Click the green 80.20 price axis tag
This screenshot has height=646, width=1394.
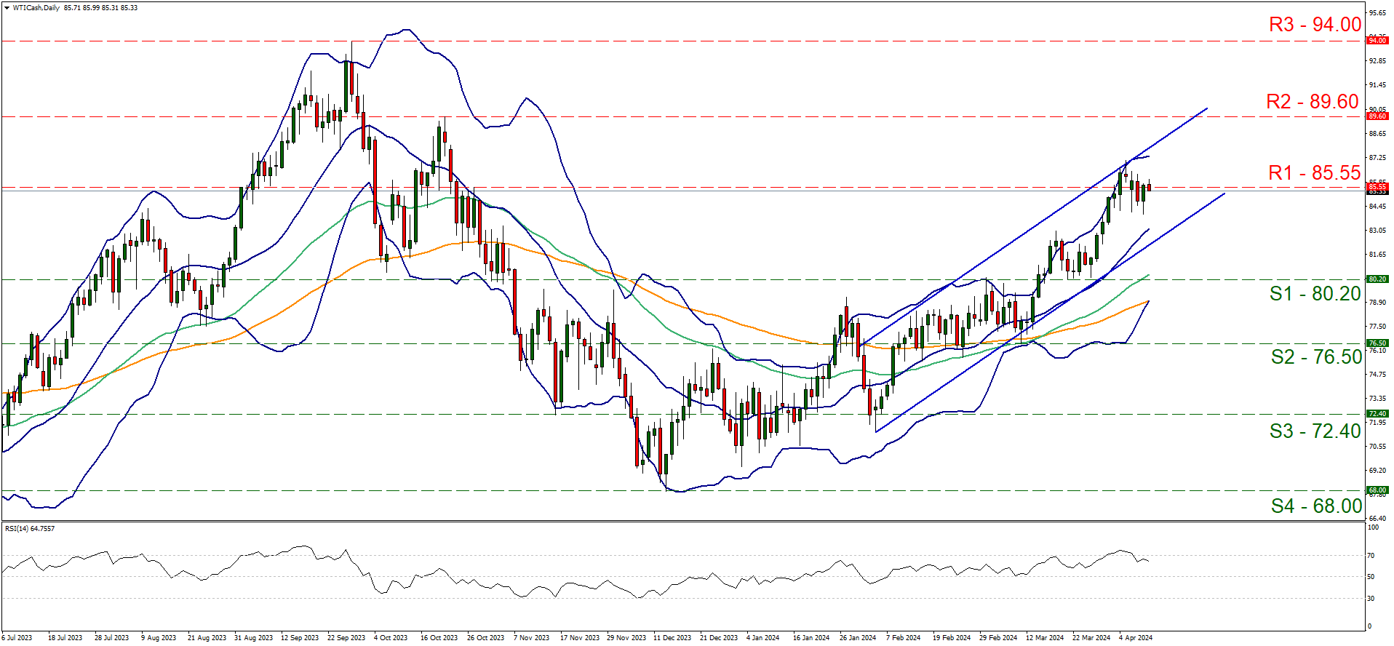point(1377,279)
